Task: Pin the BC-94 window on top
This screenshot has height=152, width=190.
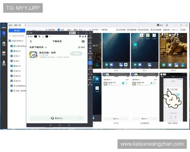Action: tap(78, 33)
